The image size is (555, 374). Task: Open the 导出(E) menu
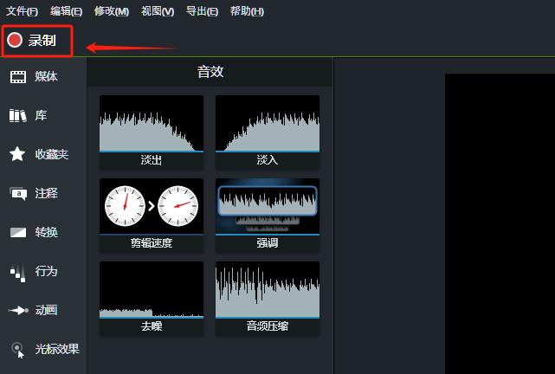pyautogui.click(x=202, y=11)
